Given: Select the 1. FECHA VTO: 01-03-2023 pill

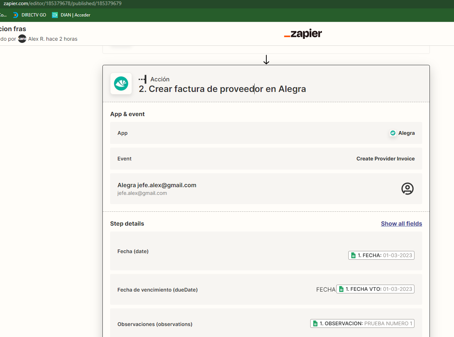Looking at the screenshot, I should tap(375, 289).
